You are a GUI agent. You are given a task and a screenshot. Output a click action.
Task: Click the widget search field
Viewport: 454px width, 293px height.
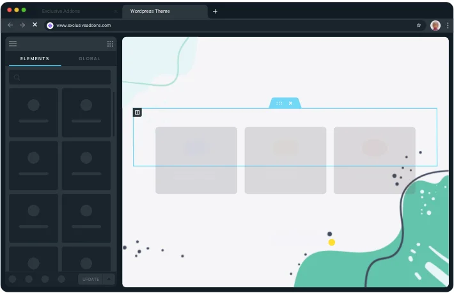pyautogui.click(x=60, y=77)
